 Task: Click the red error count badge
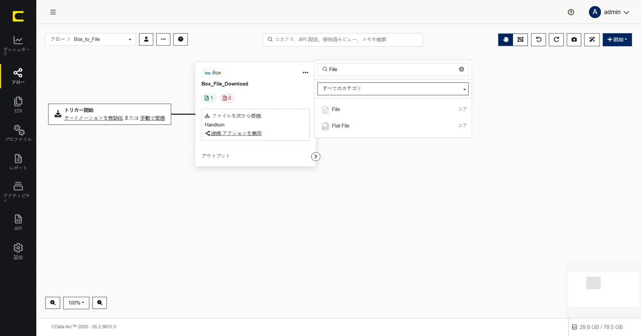tap(227, 98)
